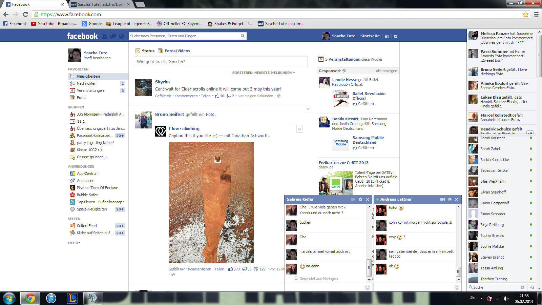Open Chrome menu icon
Screen dimensions: 542x305
536,14
